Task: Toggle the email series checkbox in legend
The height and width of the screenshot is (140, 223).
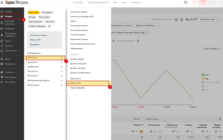Action: pos(203,75)
